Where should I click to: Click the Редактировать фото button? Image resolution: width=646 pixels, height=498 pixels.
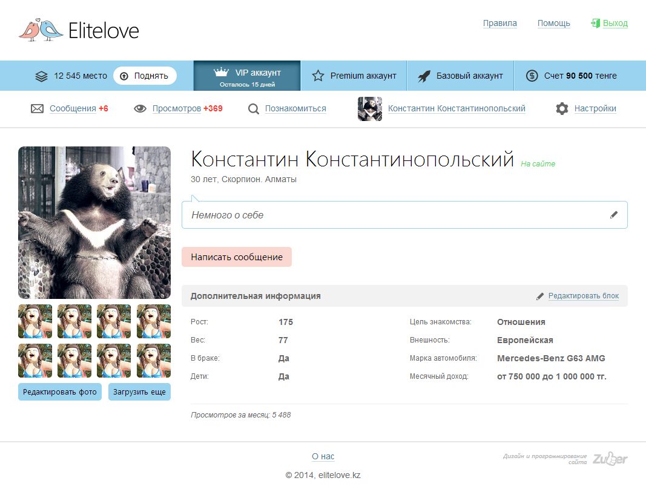pyautogui.click(x=60, y=392)
